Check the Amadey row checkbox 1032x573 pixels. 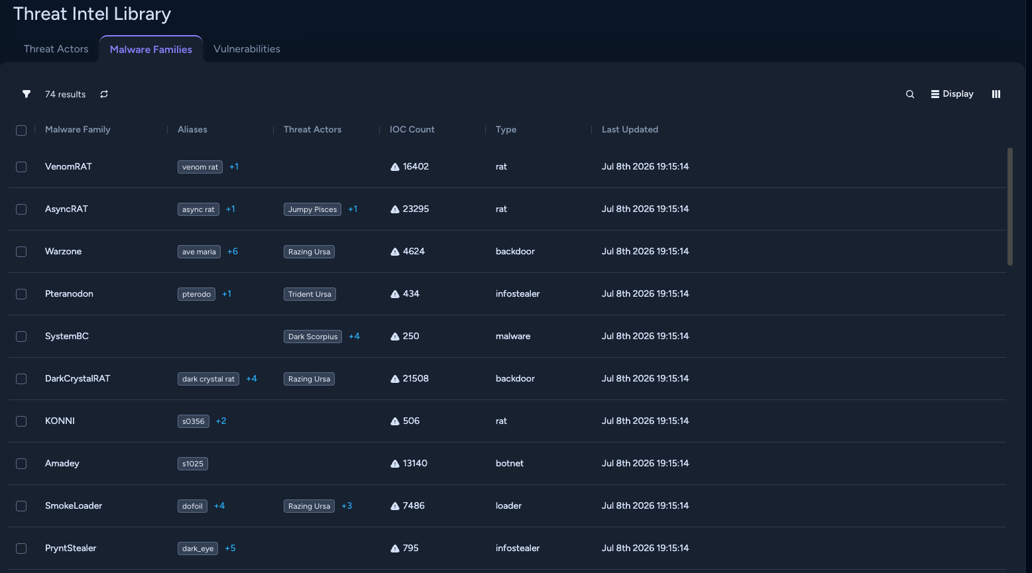(21, 464)
